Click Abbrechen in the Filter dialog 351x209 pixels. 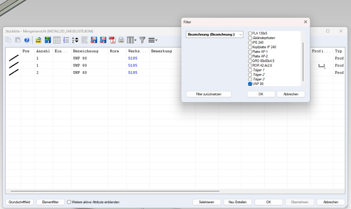click(291, 94)
